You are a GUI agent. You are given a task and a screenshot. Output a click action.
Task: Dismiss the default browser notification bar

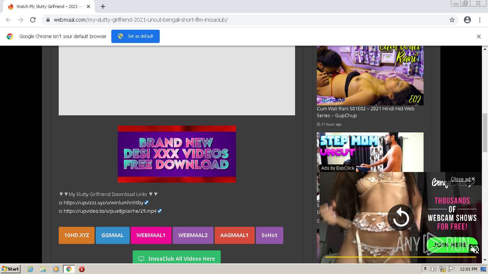pos(479,36)
